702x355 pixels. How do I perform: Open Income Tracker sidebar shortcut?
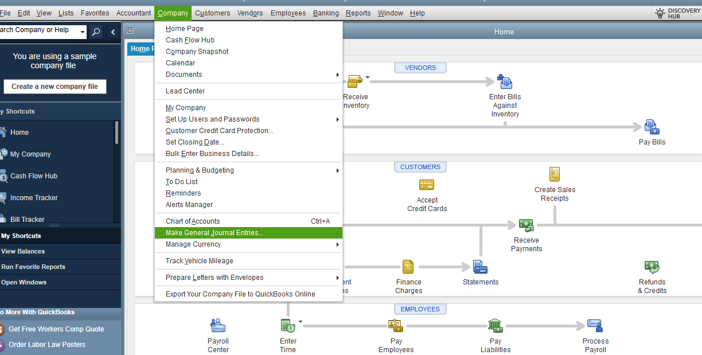[34, 198]
